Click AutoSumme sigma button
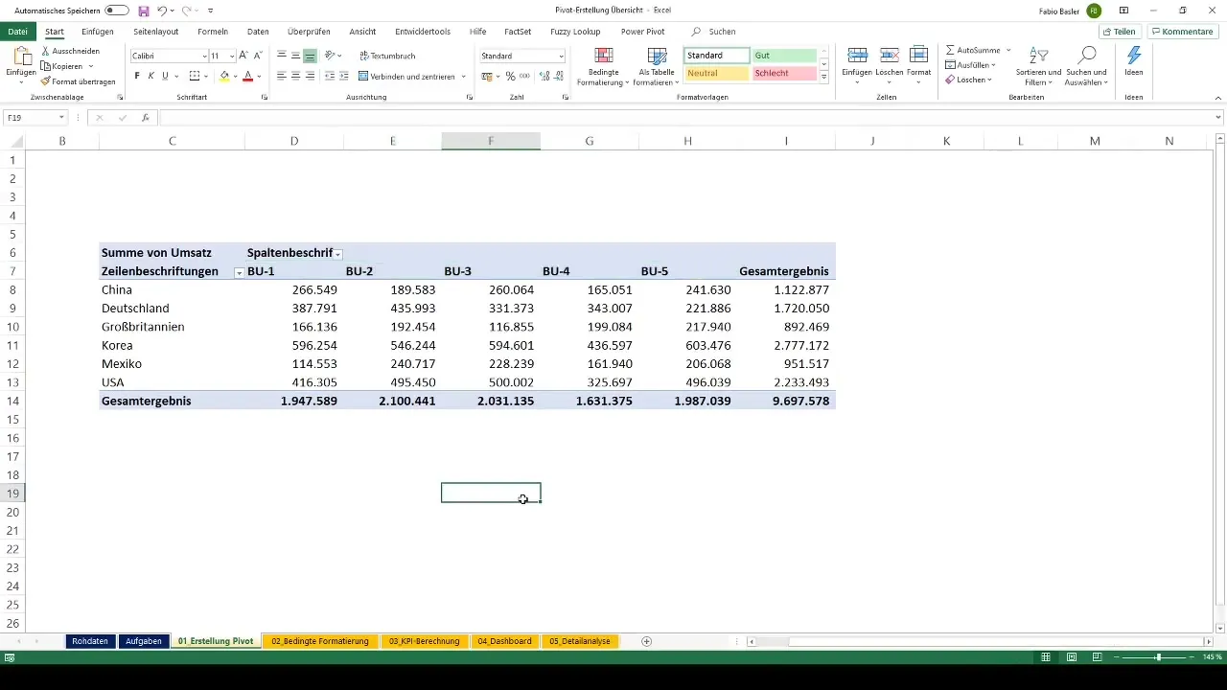This screenshot has width=1227, height=690. 973,49
